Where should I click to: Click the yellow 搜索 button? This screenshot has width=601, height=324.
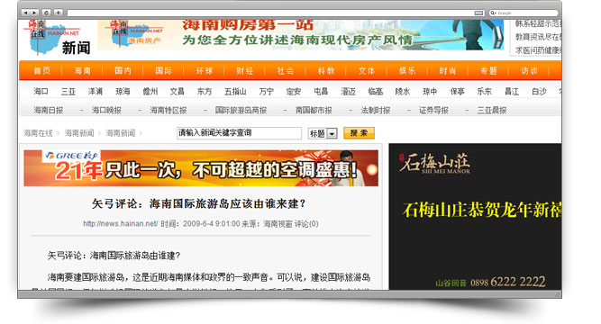click(x=359, y=133)
